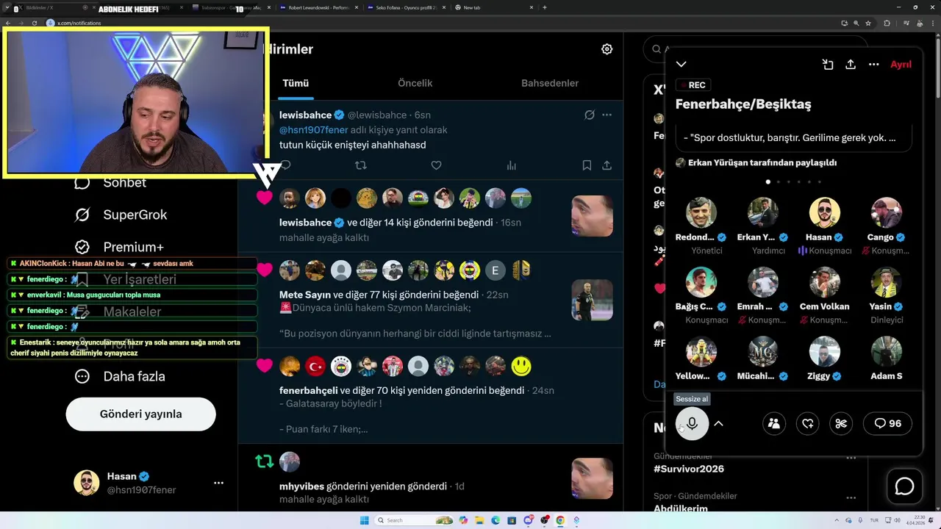Select Cango speaker avatar in Space
The width and height of the screenshot is (941, 529).
[x=887, y=212]
